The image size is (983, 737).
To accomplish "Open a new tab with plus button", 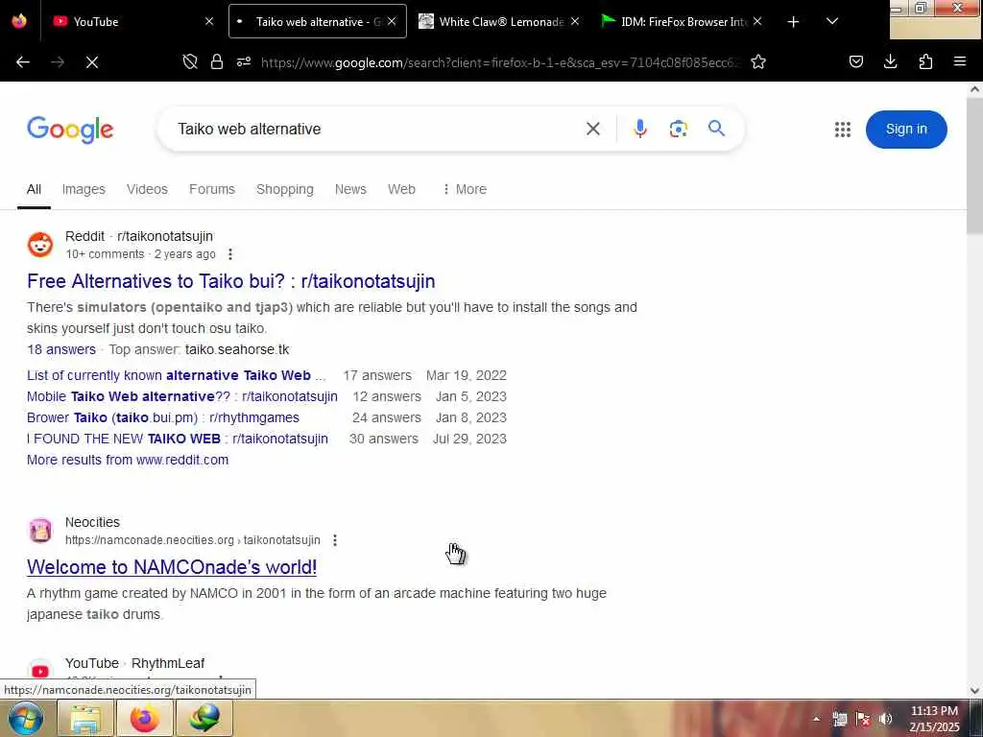I will pyautogui.click(x=793, y=22).
